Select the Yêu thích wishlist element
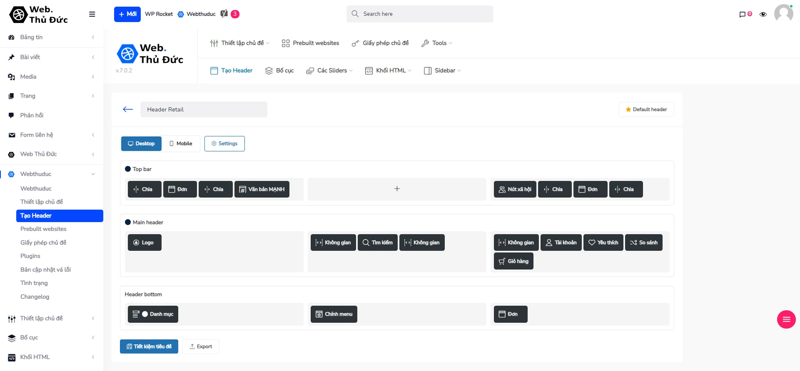Image resolution: width=800 pixels, height=371 pixels. point(603,242)
